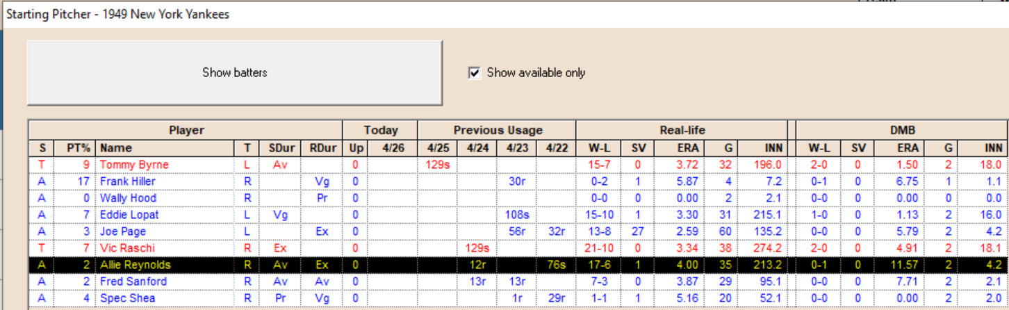Viewport: 1009px width, 310px height.
Task: Click Spec Shea's 29r usage cell
Action: click(557, 298)
